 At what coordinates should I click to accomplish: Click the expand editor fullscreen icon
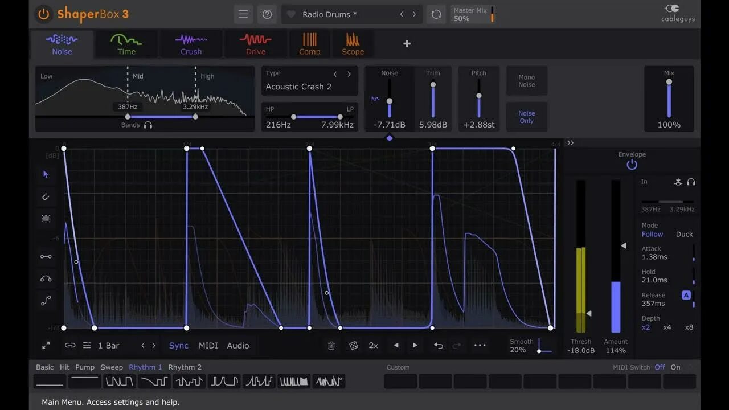pos(46,346)
